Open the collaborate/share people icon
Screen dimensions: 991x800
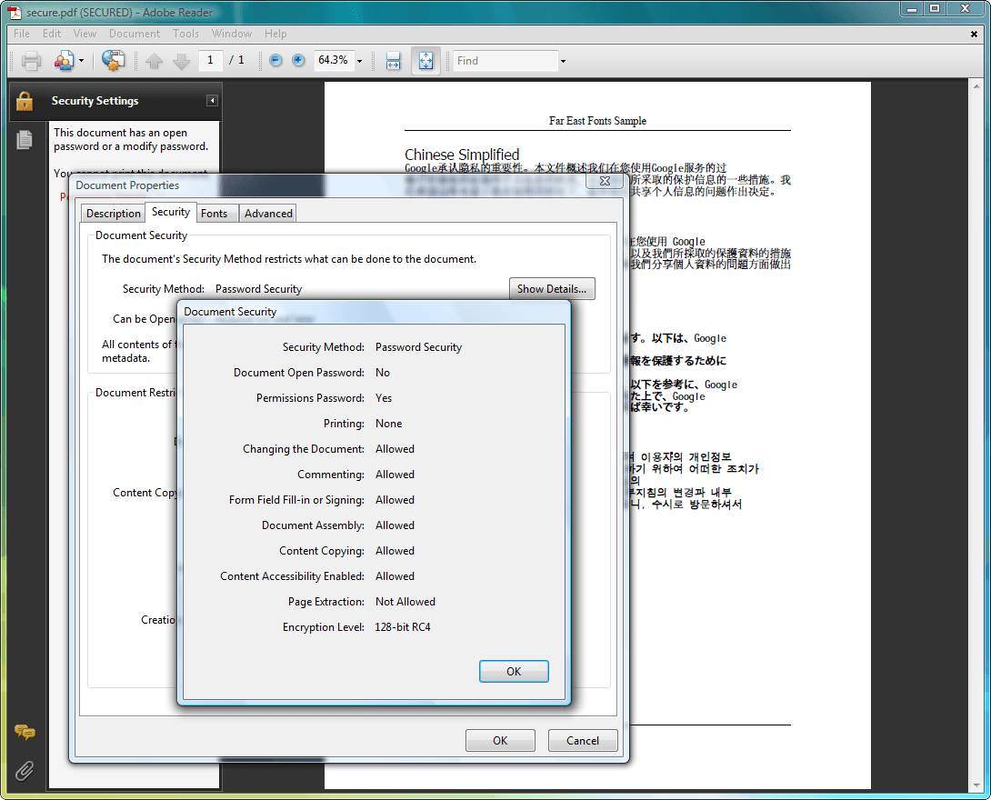[x=64, y=61]
